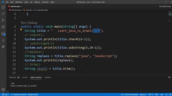Open the database icon in activity bar
The height and width of the screenshot is (96, 172).
[x=3, y=47]
